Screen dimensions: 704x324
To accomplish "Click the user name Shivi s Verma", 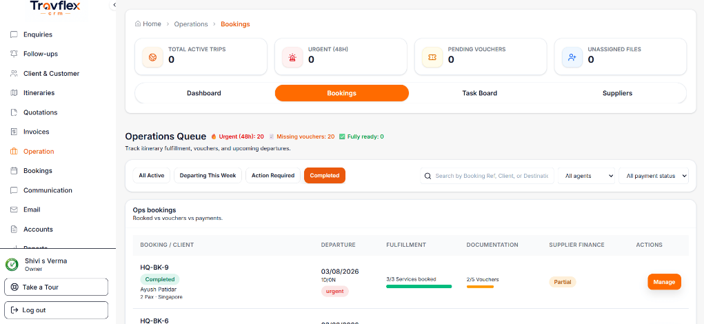I will [46, 261].
